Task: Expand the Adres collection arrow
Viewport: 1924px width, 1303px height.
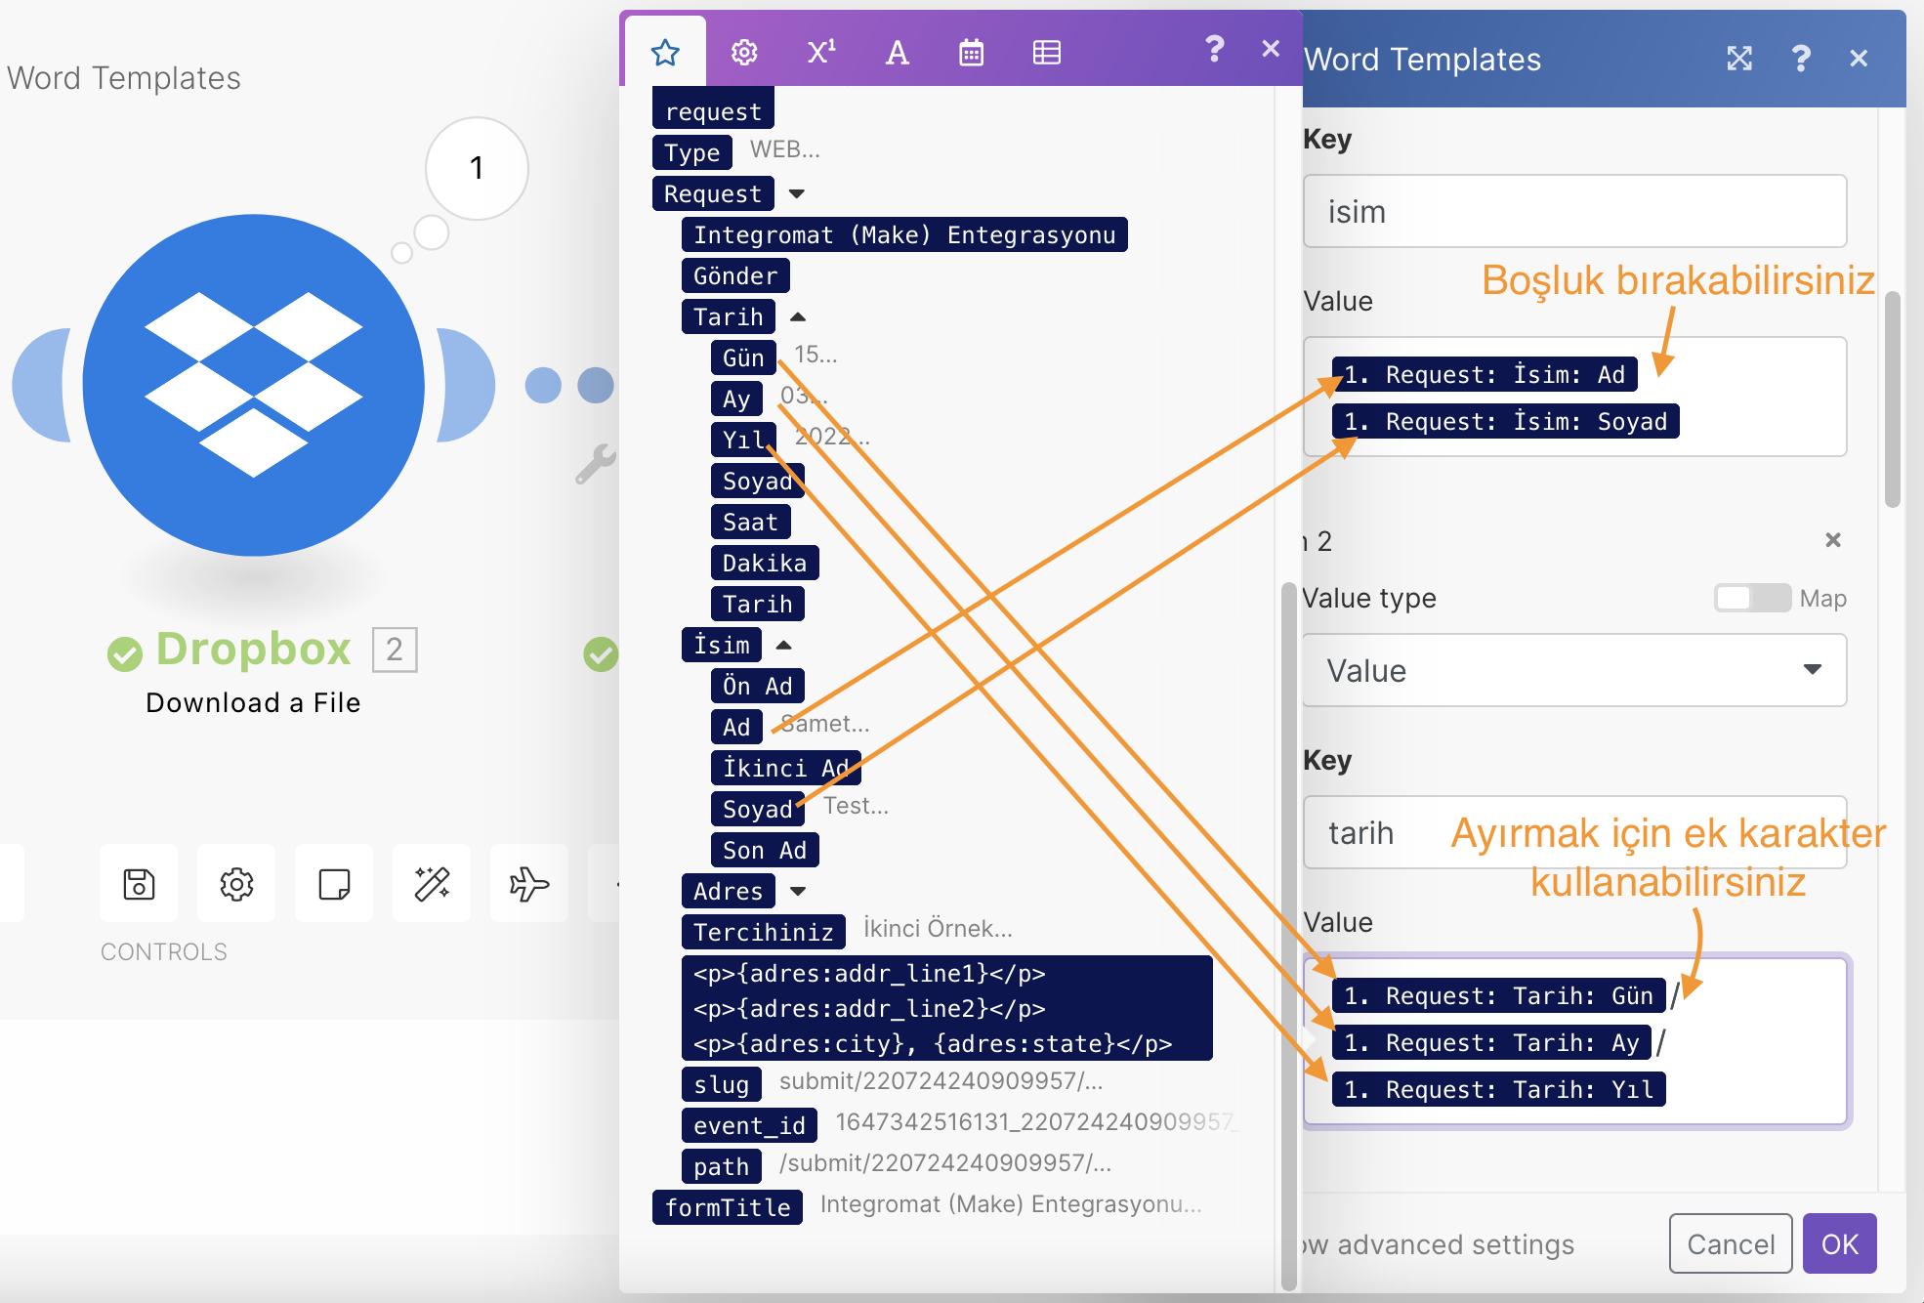Action: 798,891
